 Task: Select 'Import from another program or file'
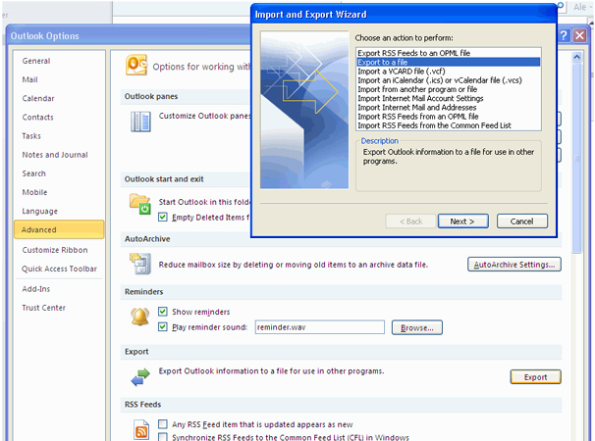pos(449,89)
